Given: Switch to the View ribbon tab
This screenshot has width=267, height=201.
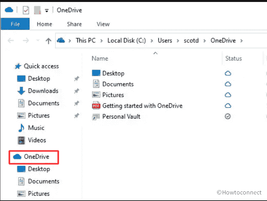Looking at the screenshot, I should [103, 24].
